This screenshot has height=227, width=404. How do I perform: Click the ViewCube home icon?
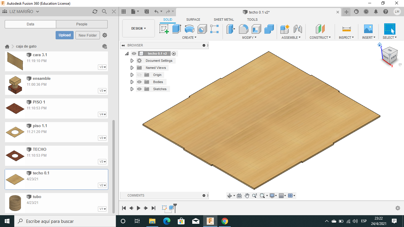point(380,45)
